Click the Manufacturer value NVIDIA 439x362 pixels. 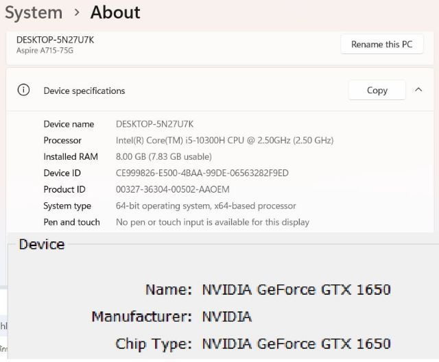point(227,317)
